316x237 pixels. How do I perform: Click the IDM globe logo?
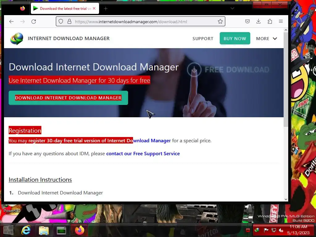(17, 39)
